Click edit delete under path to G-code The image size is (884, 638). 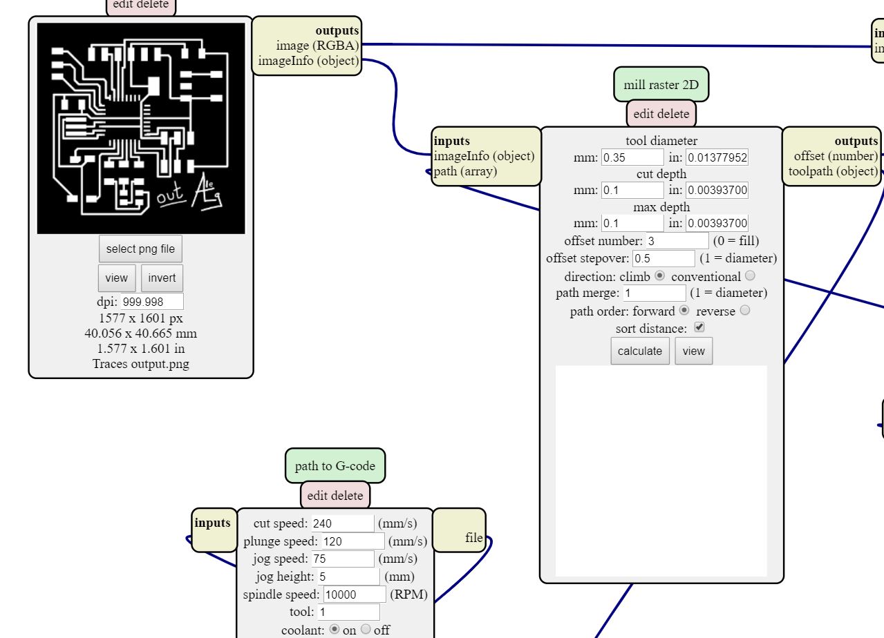(335, 495)
